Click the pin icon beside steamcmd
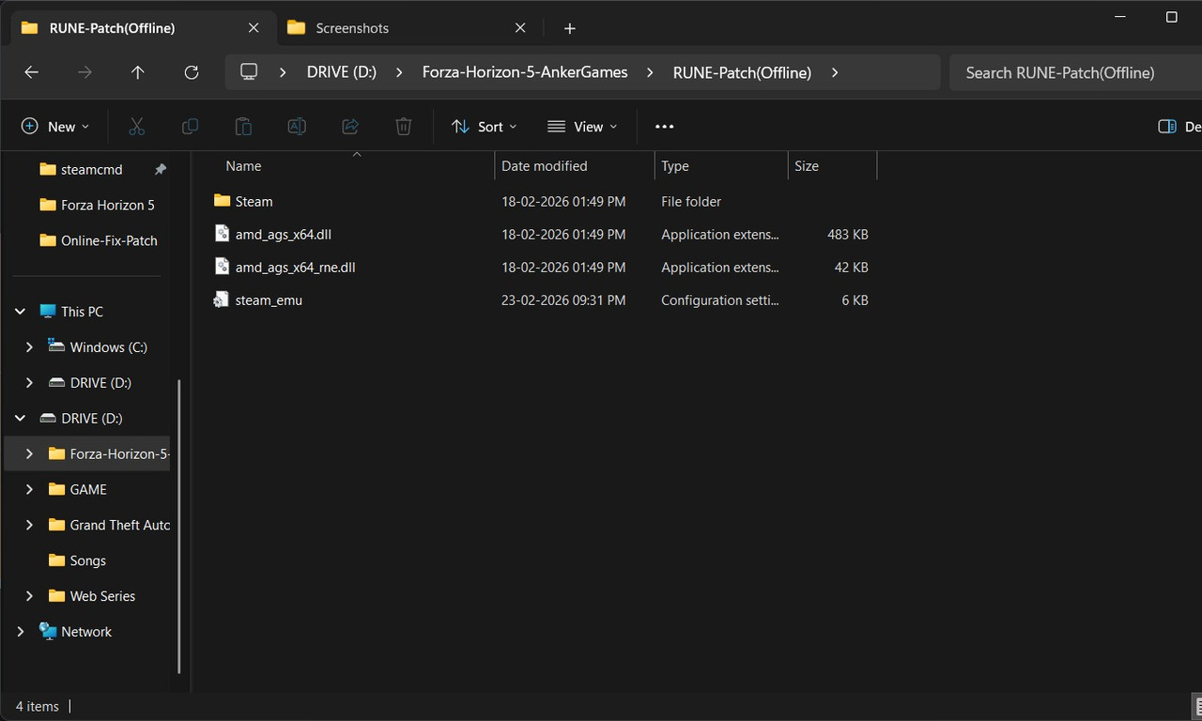 pyautogui.click(x=161, y=170)
